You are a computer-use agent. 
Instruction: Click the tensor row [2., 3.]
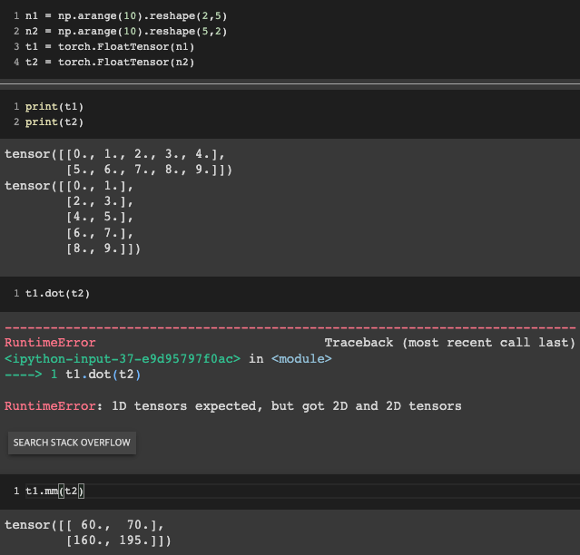pyautogui.click(x=100, y=201)
